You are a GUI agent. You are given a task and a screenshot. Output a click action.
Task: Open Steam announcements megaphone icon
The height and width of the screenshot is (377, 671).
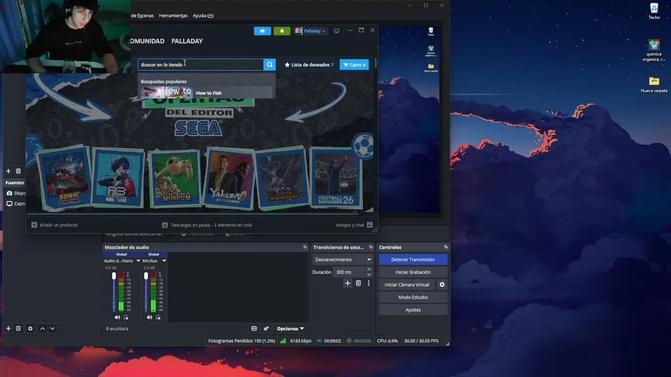[x=263, y=31]
